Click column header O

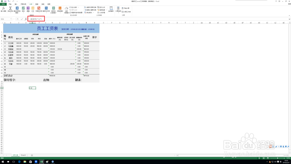pos(103,23)
